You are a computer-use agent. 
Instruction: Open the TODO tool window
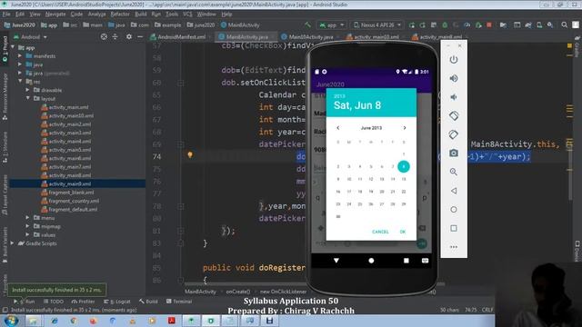pyautogui.click(x=54, y=302)
